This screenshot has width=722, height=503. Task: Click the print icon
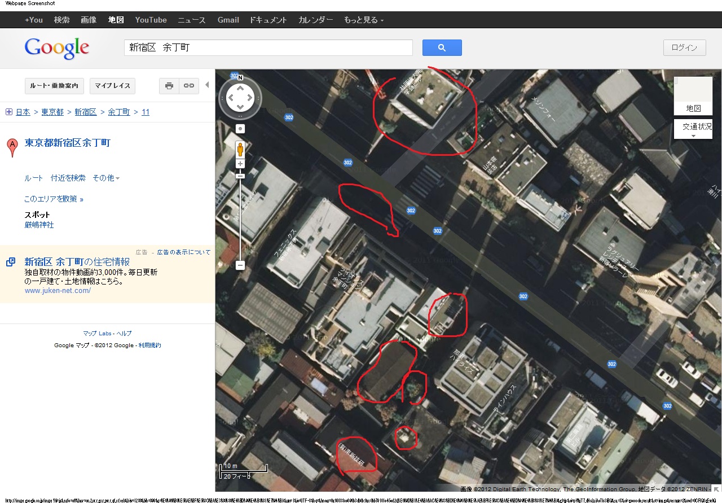169,86
